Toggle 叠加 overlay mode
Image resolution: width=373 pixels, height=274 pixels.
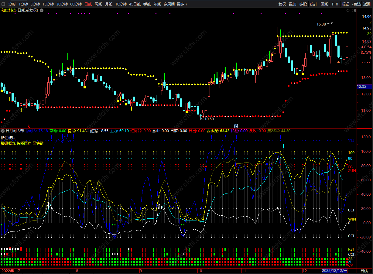[x=292, y=4]
